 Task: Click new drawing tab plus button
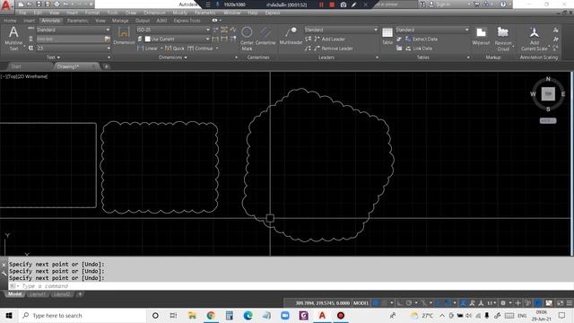tap(106, 66)
